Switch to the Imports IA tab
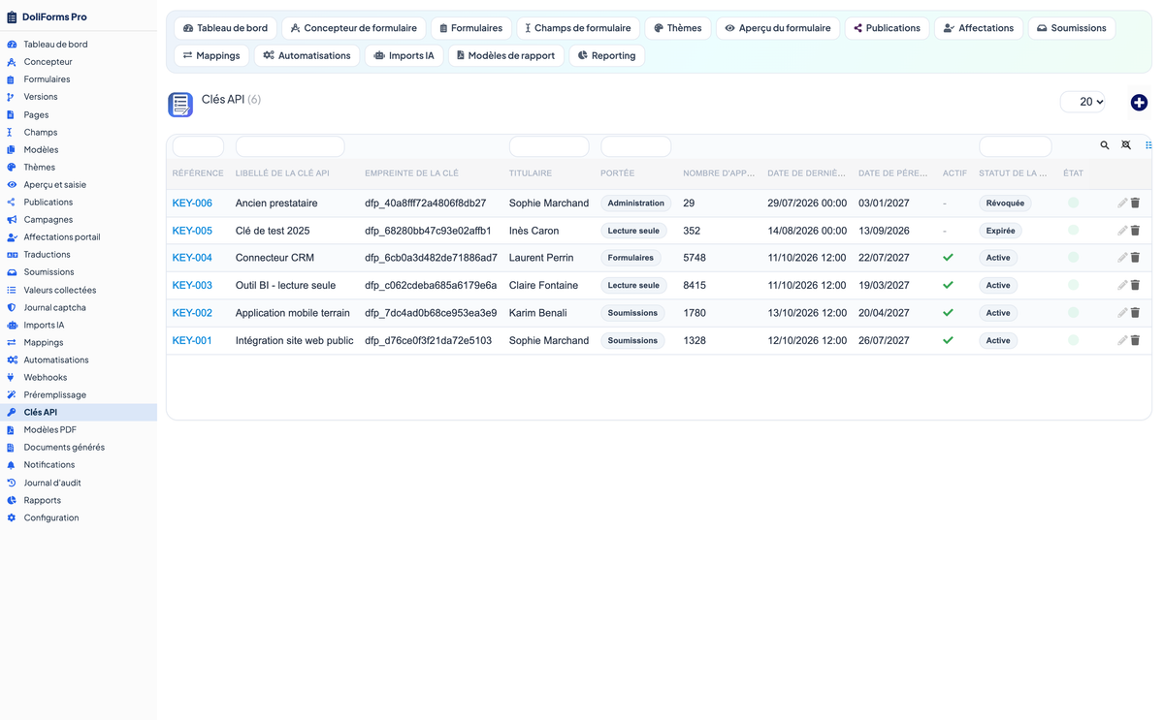 pos(404,55)
